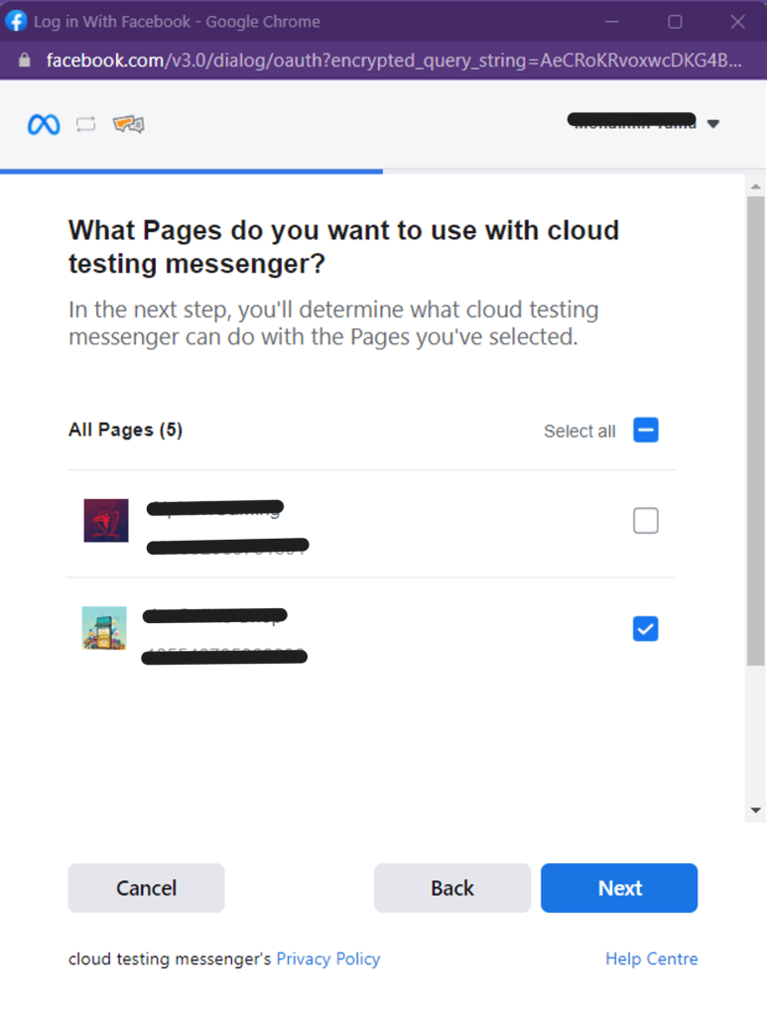Click the transfer arrows icon in header

click(85, 124)
